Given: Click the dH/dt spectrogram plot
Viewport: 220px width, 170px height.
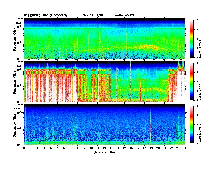Looking at the screenshot, I should [104, 39].
